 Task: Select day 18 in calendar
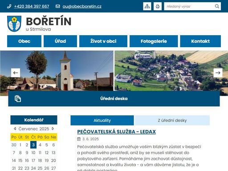(x=40, y=160)
